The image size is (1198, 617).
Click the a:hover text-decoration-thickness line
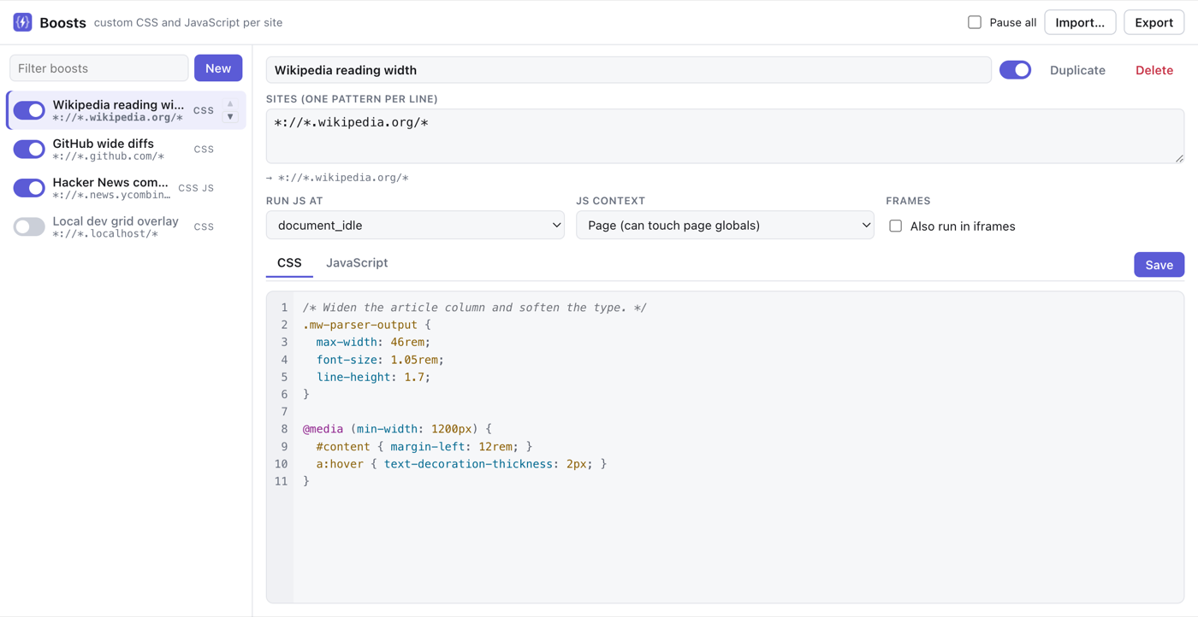pyautogui.click(x=461, y=464)
